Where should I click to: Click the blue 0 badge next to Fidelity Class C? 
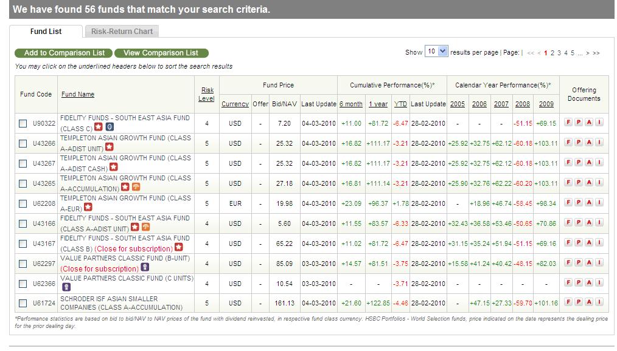(110, 127)
